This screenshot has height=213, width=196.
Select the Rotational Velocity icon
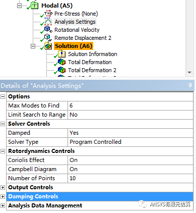48,30
